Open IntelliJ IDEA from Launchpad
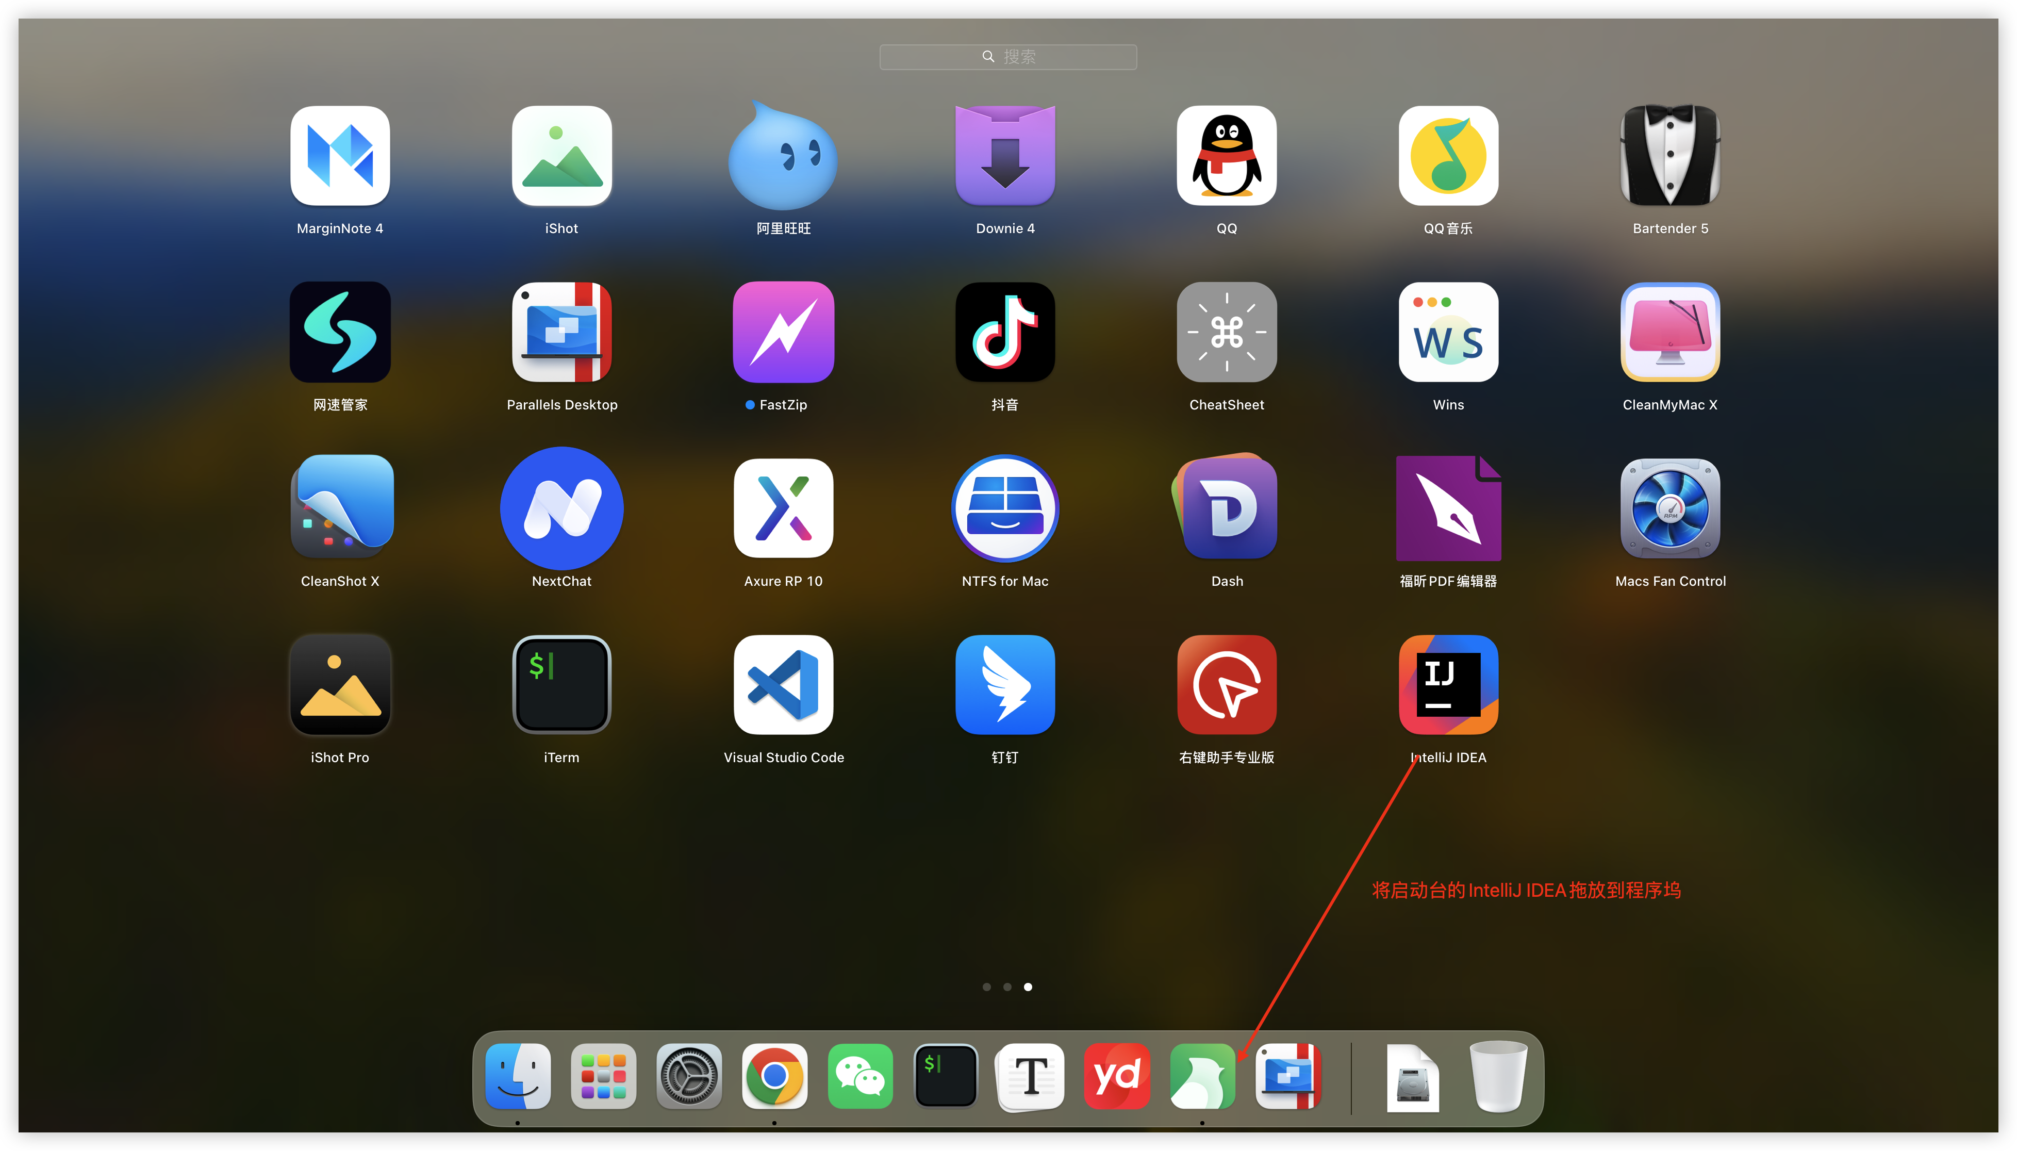 coord(1448,685)
